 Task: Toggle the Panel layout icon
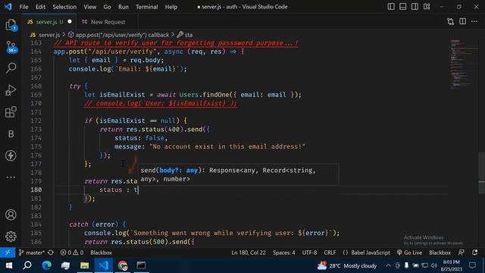pos(402,7)
